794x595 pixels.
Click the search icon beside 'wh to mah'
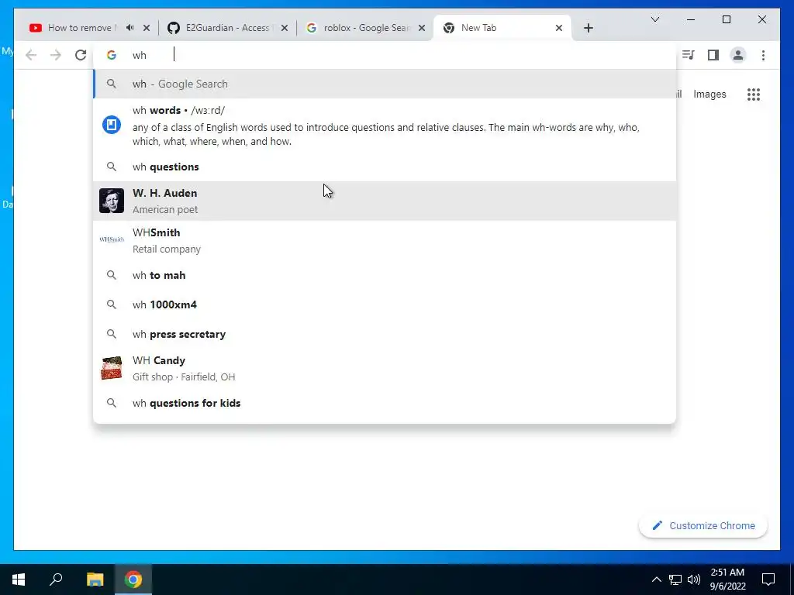[112, 275]
